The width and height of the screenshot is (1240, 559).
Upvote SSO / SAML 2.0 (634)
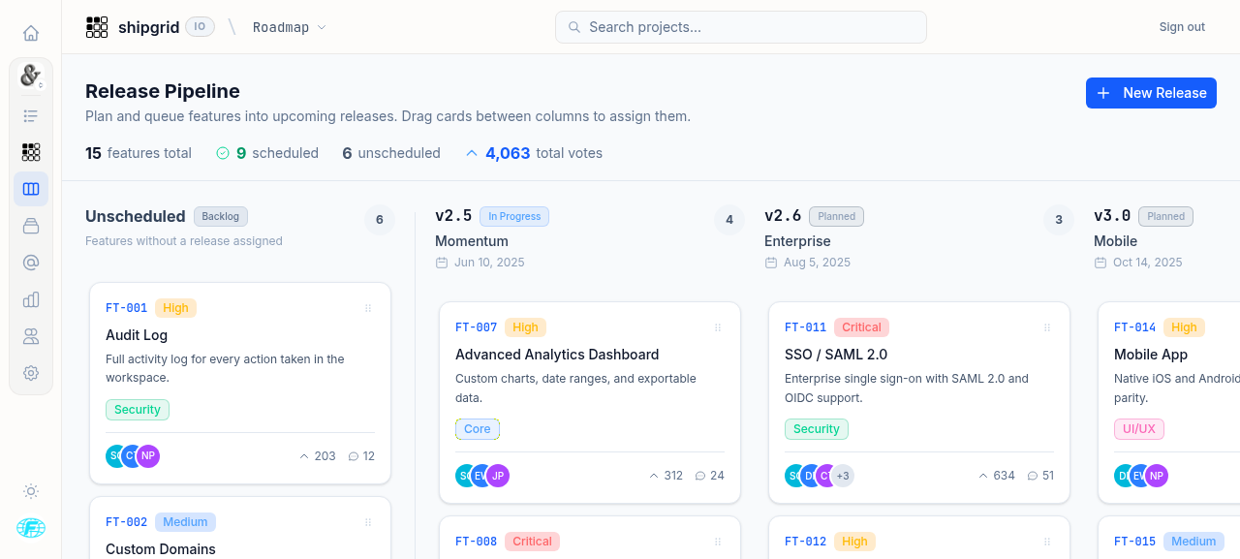pos(997,476)
